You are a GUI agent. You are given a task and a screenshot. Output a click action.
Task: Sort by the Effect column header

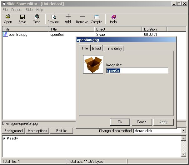tap(118, 29)
